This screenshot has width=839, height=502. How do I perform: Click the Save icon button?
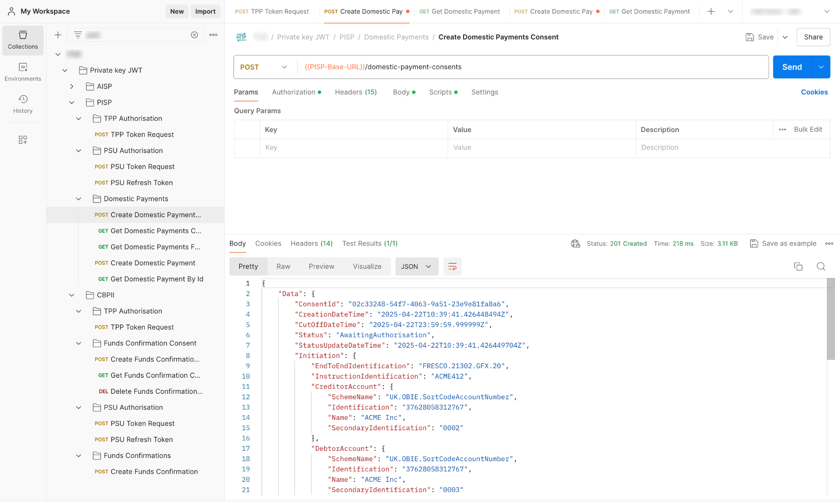[x=760, y=37]
